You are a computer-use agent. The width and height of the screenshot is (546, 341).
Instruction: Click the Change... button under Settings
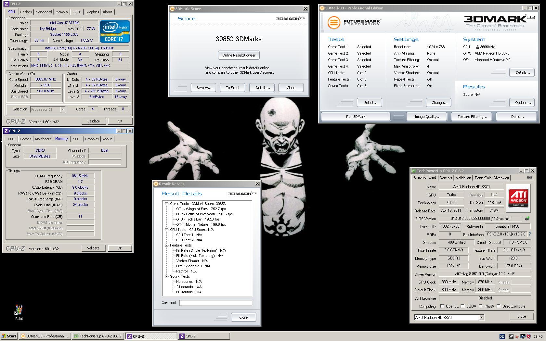(x=439, y=103)
